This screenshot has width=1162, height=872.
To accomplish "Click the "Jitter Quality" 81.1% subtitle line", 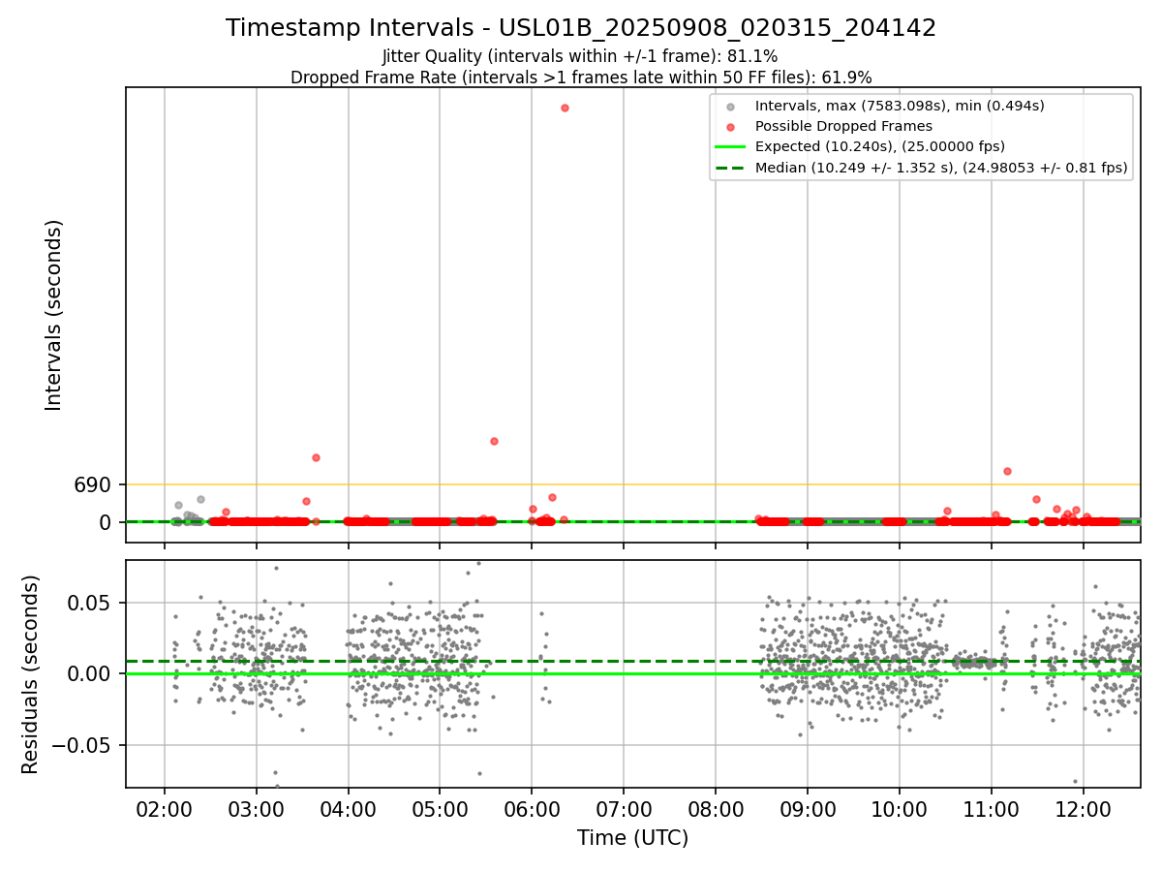I will coord(580,56).
